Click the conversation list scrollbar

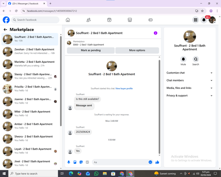click(x=61, y=81)
